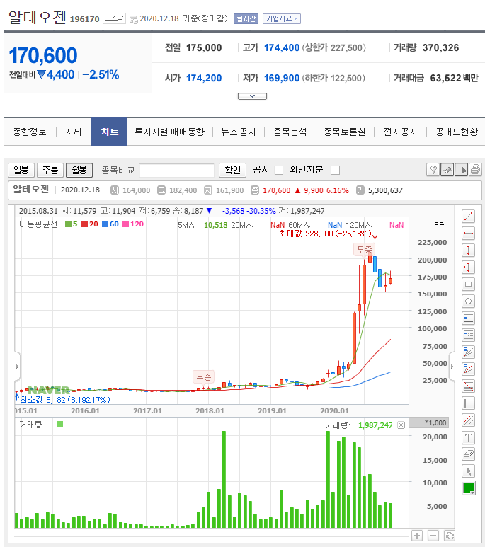The image size is (485, 547).
Task: Open the 기업개요 dropdown
Action: click(x=281, y=18)
